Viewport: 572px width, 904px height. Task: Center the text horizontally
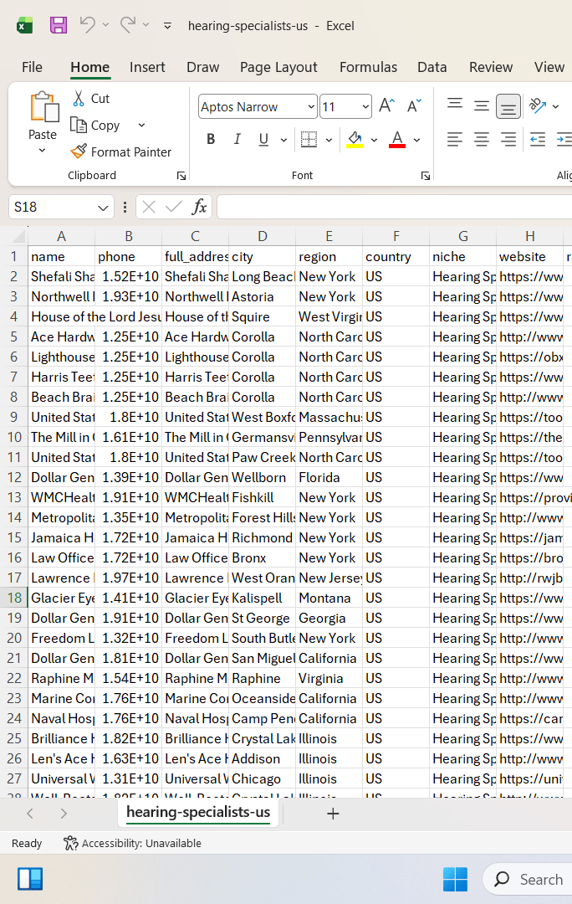pyautogui.click(x=482, y=140)
